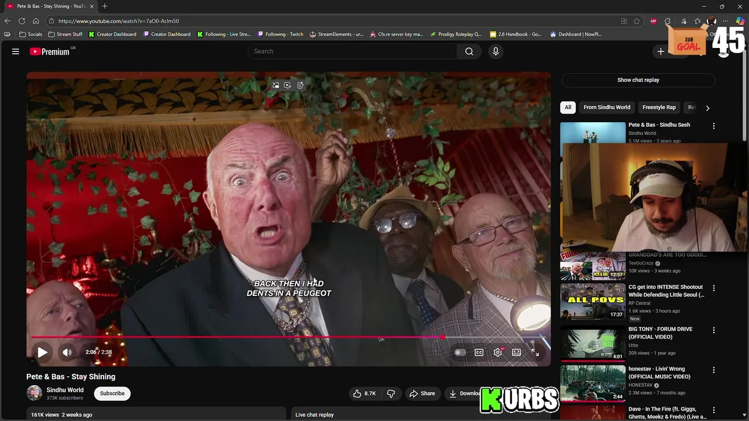
Task: Share the video
Action: 422,394
